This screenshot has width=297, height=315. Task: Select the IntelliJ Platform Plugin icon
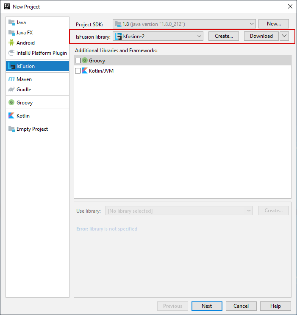point(11,53)
